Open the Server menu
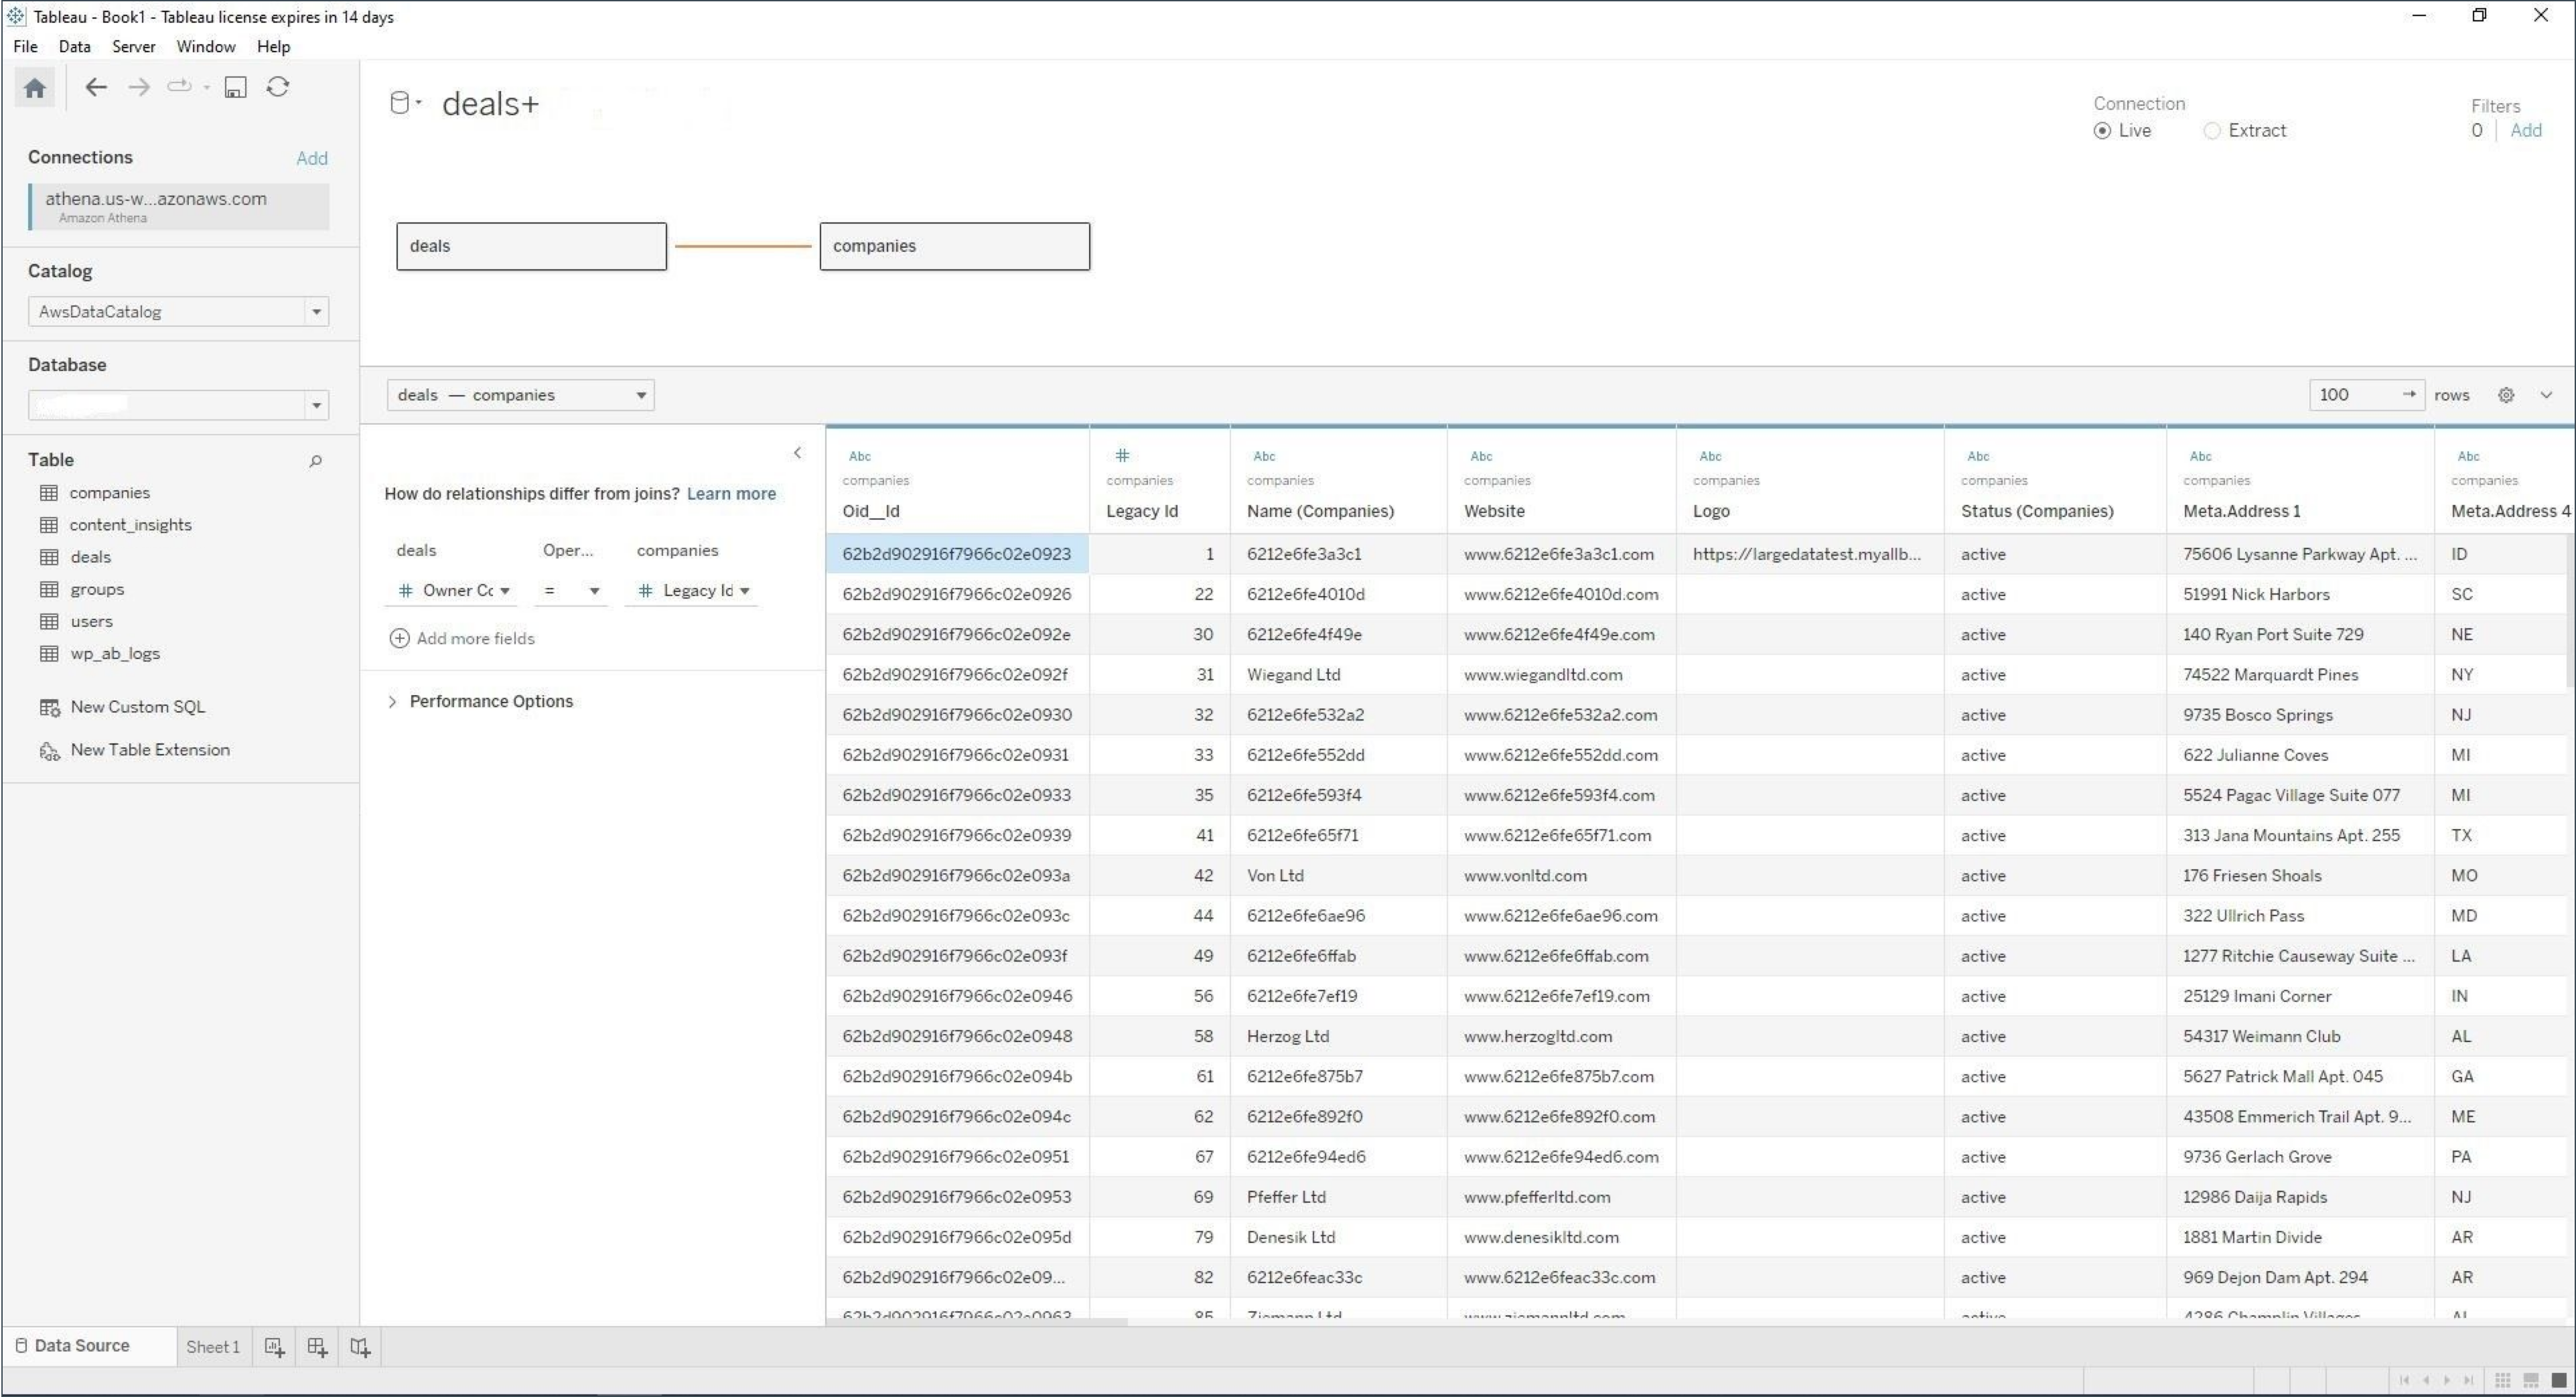The image size is (2576, 1397). click(133, 46)
